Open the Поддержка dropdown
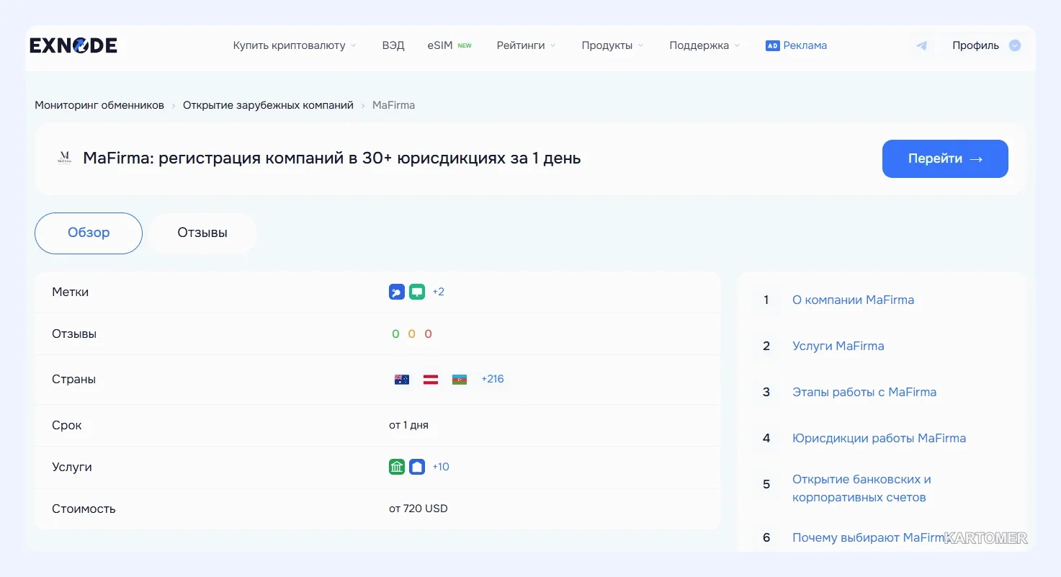Viewport: 1061px width, 577px height. click(x=704, y=45)
